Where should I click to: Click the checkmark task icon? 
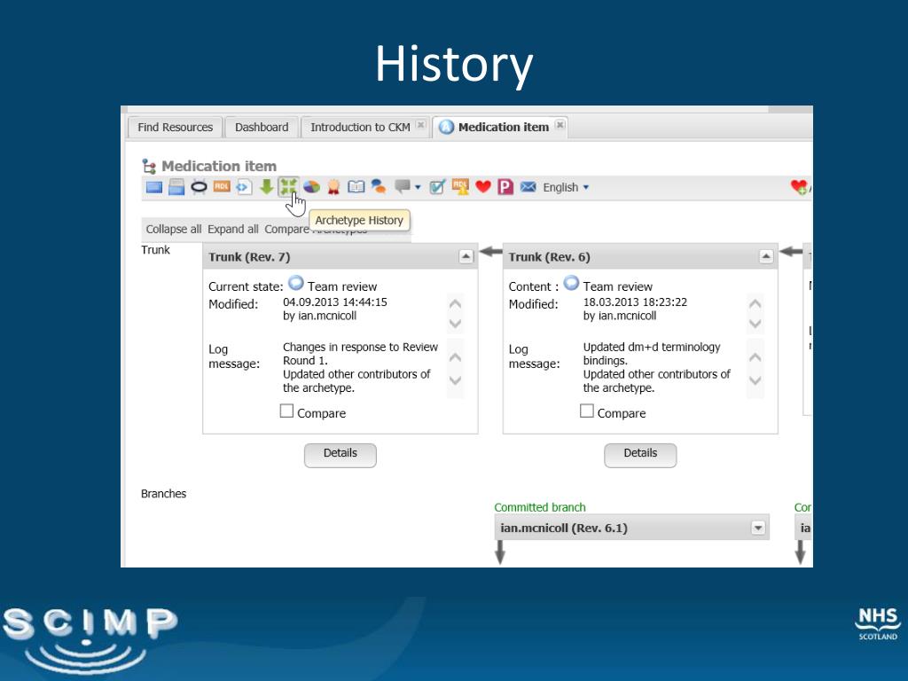click(437, 187)
